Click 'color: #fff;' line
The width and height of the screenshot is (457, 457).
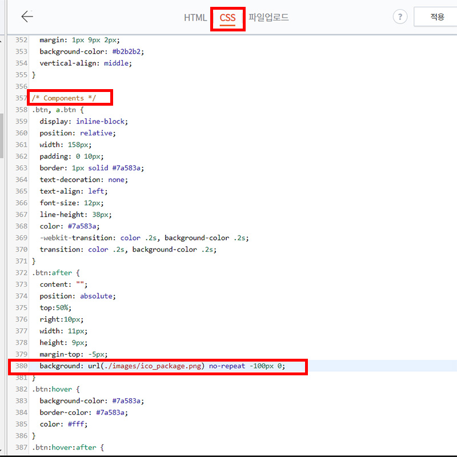pyautogui.click(x=63, y=424)
